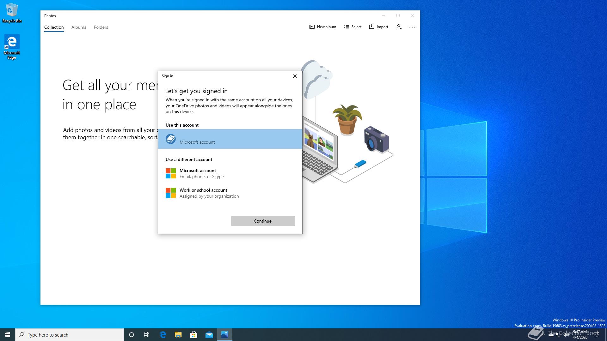Click the Import icon in toolbar
The image size is (607, 341).
(372, 27)
